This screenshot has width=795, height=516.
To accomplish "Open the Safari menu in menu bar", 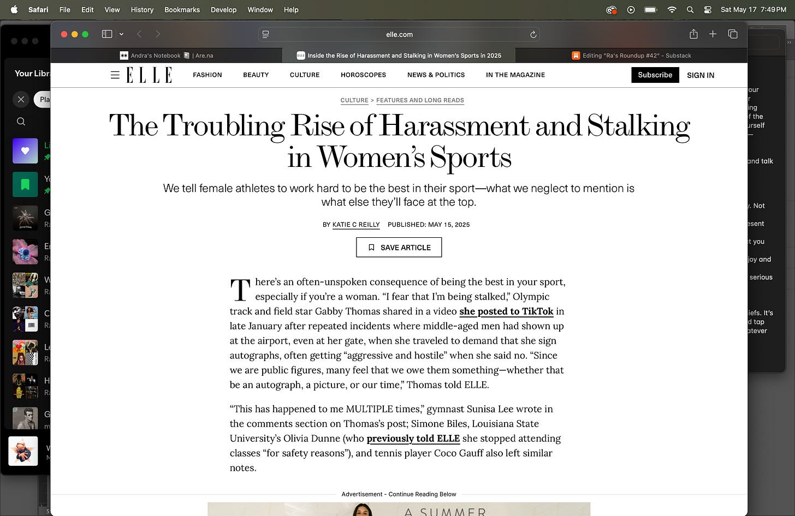I will pyautogui.click(x=38, y=10).
